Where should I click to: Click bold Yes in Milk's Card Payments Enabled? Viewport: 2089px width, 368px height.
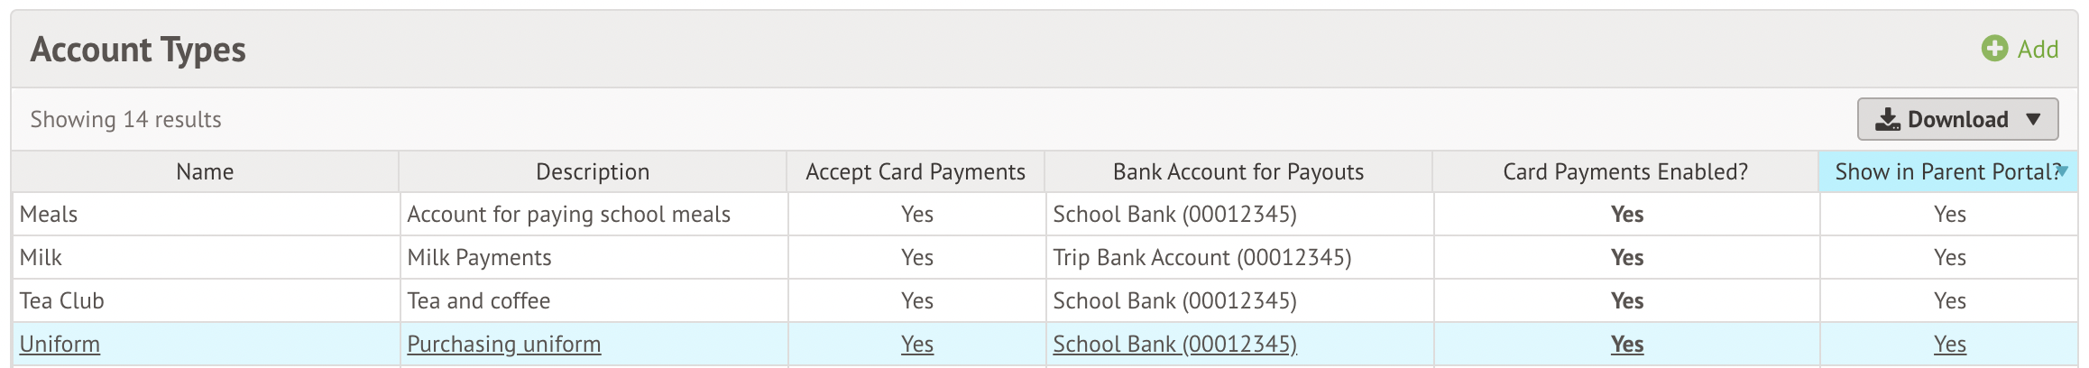point(1627,257)
